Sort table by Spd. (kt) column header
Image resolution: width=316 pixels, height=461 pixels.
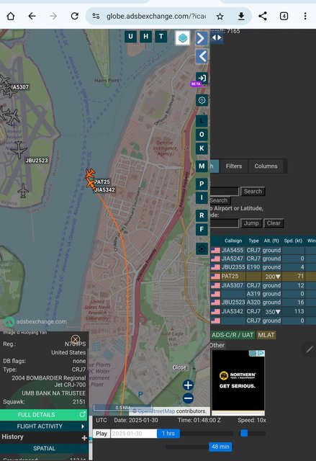point(293,241)
